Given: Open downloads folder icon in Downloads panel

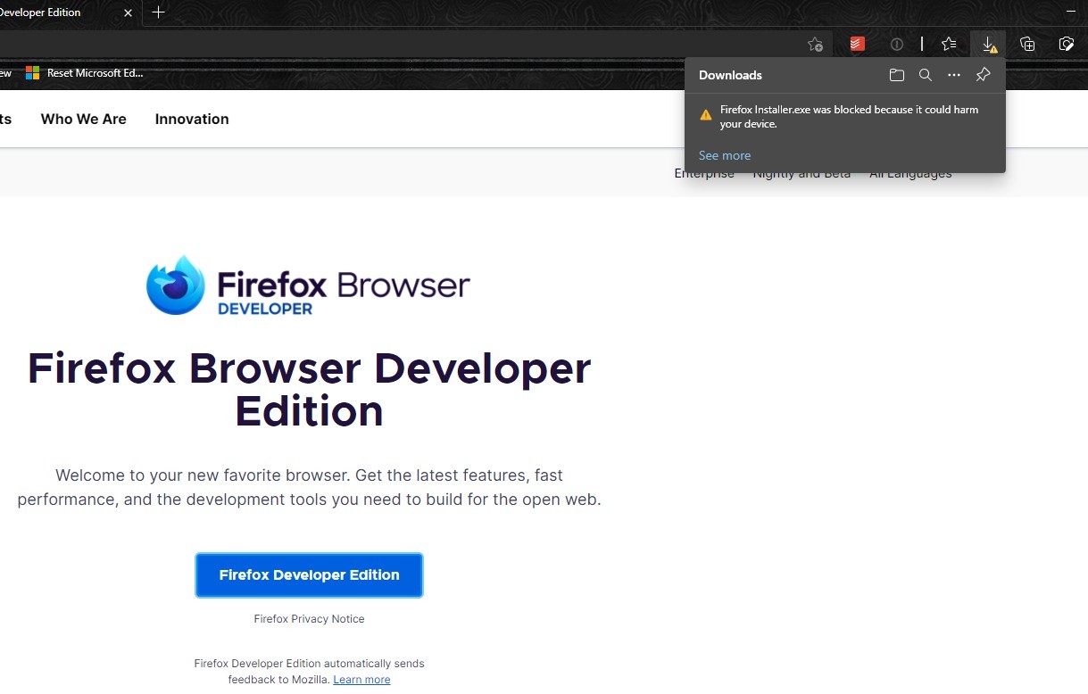Looking at the screenshot, I should [897, 75].
